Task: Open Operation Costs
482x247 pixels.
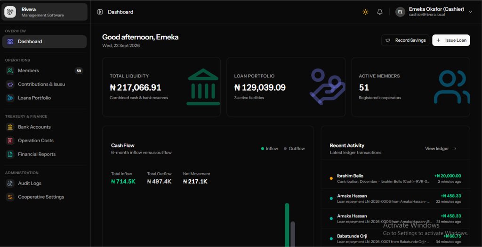Action: [x=44, y=140]
